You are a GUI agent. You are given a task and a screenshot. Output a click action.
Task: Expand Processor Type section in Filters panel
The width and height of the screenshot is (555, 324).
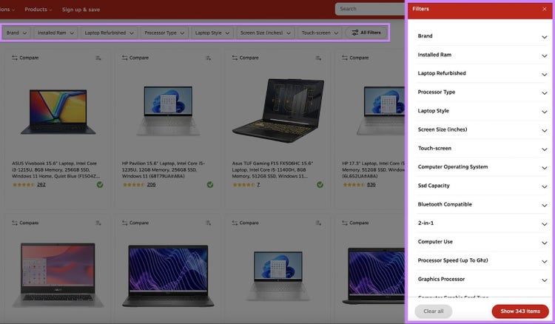pos(482,92)
